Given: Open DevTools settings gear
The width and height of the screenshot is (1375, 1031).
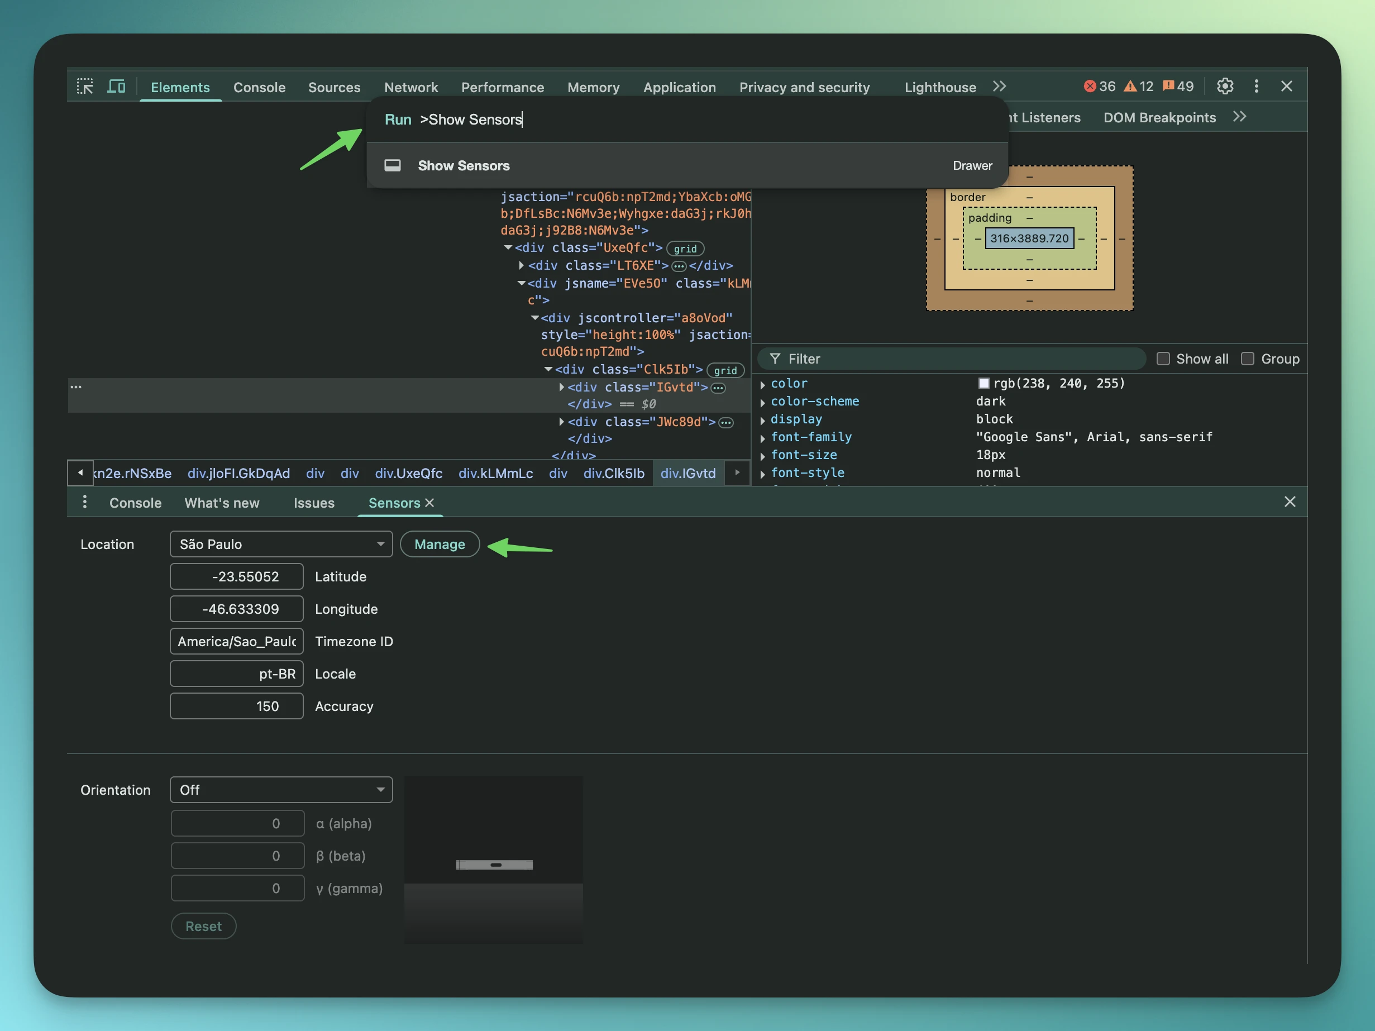Looking at the screenshot, I should click(x=1225, y=87).
